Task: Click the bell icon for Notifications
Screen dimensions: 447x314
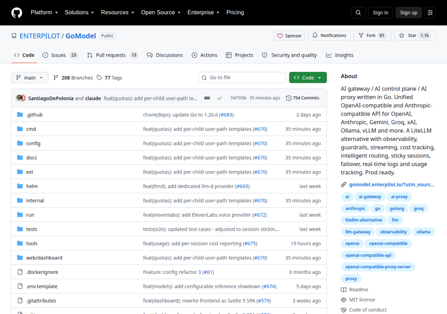Action: coord(315,35)
